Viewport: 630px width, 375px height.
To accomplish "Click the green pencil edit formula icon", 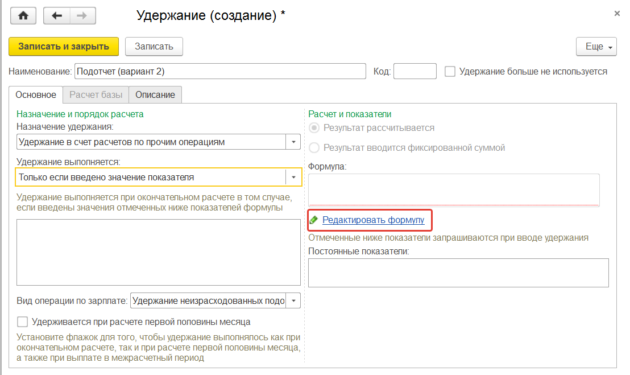I will [313, 220].
